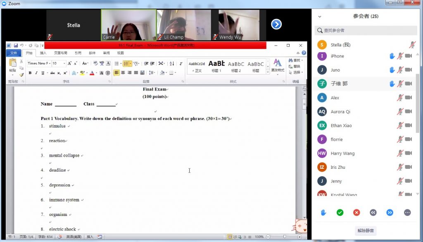Click the Word zoom slider
Screen dimensions: 423x242
(x=284, y=237)
